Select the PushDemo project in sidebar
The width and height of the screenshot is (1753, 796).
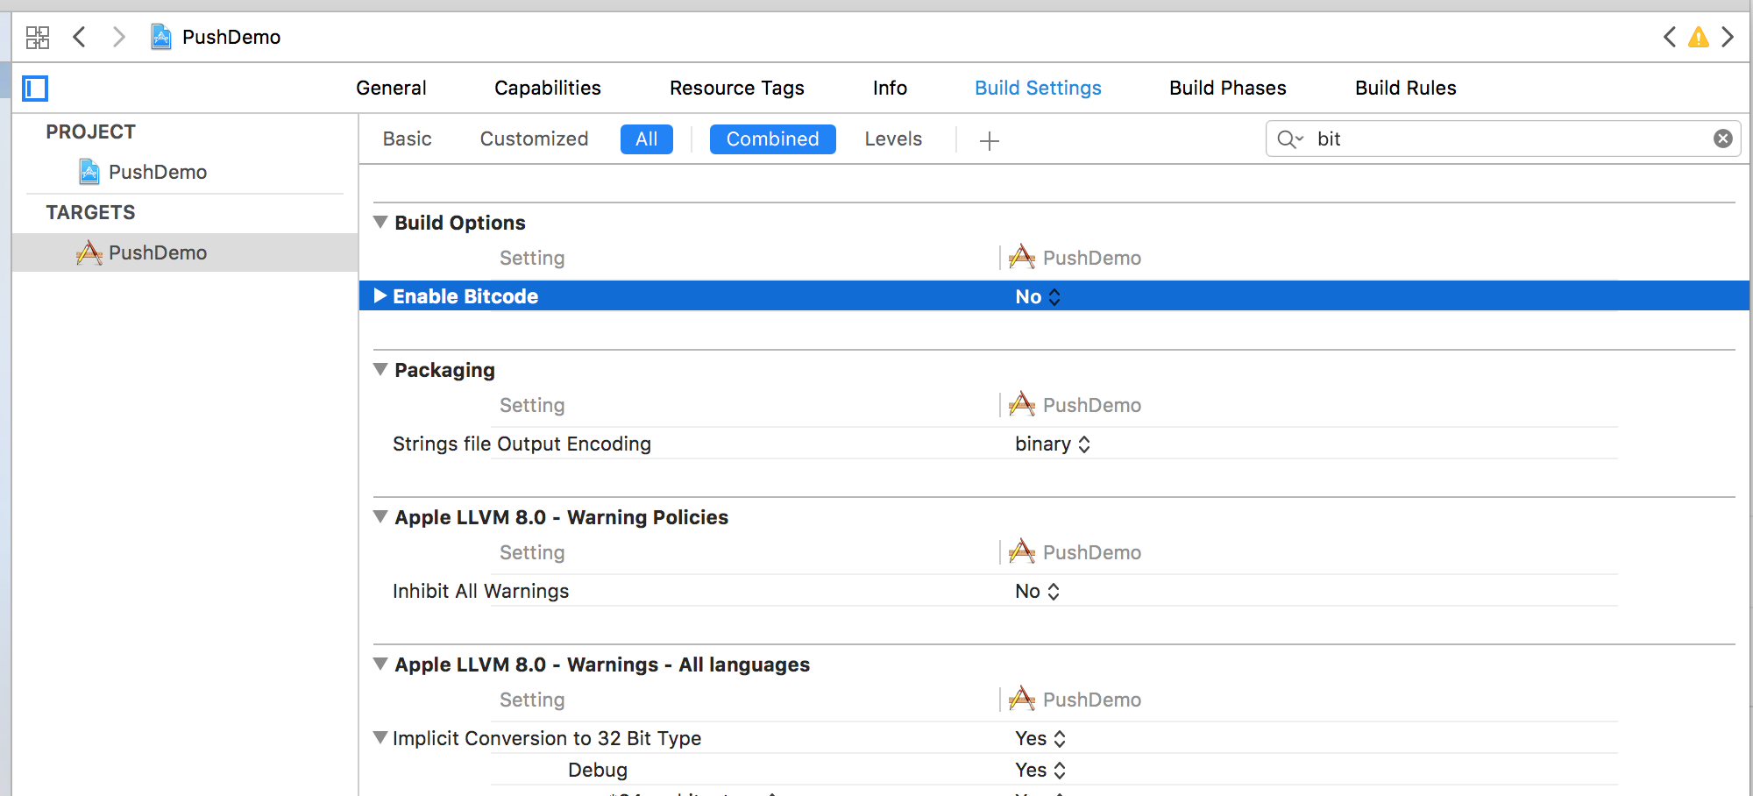(x=157, y=172)
